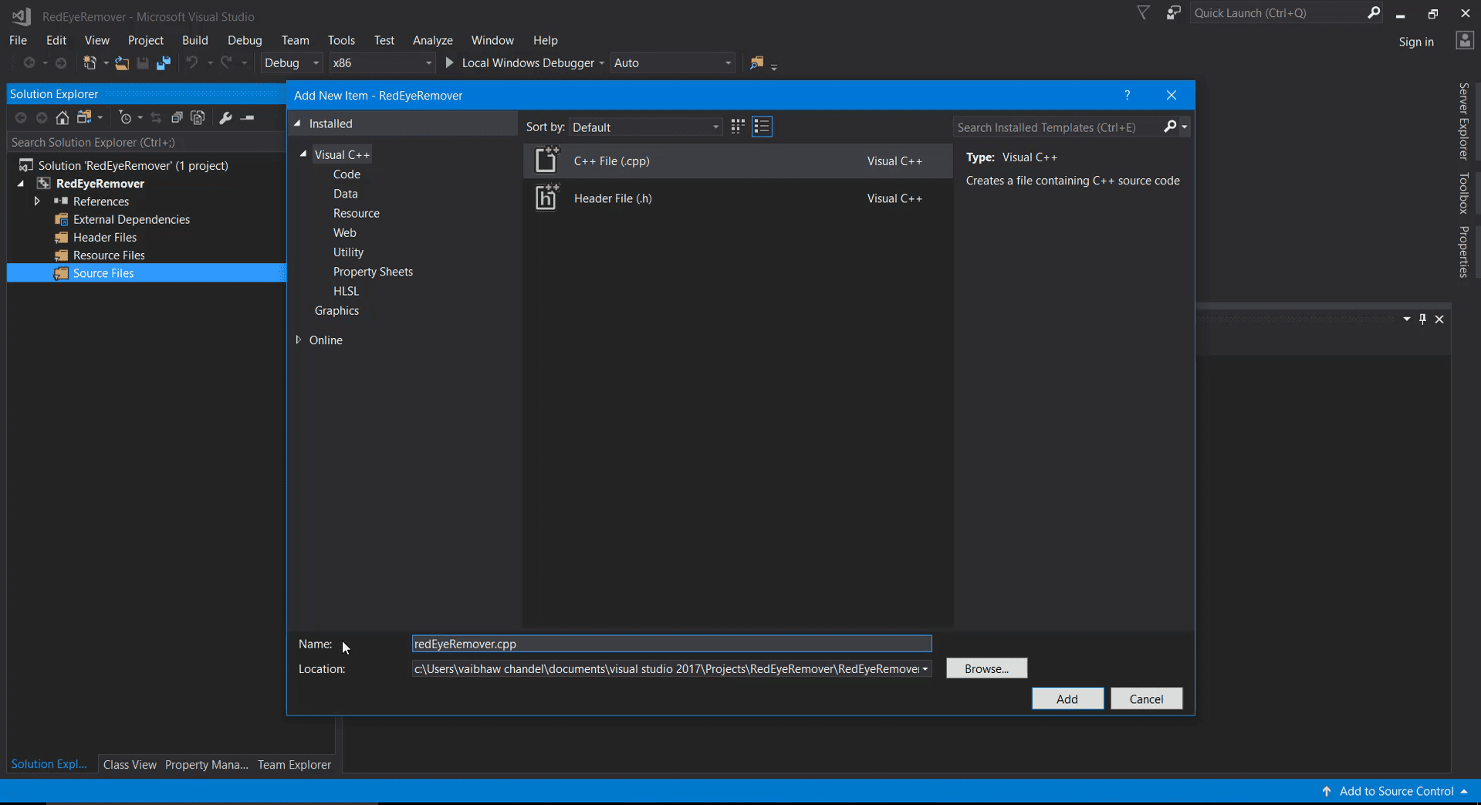Click the Name input field
1481x805 pixels.
click(x=671, y=644)
